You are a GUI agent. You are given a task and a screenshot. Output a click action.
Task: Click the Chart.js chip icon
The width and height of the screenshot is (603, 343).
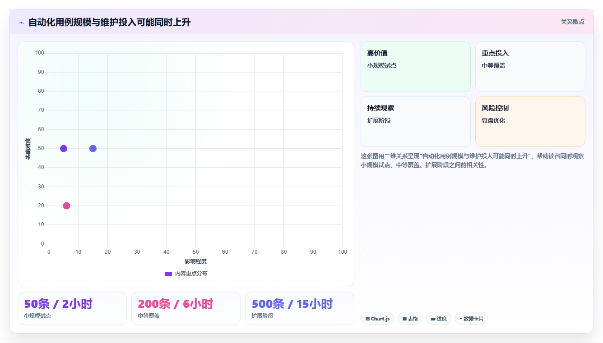[x=368, y=319]
